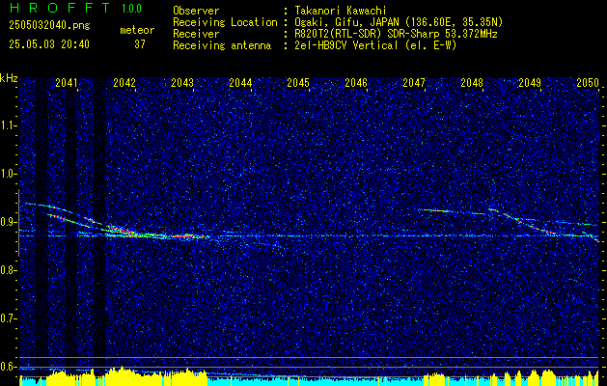Click the gray frequency range bar beside 0.9
This screenshot has width=607, height=386.
click(18, 223)
